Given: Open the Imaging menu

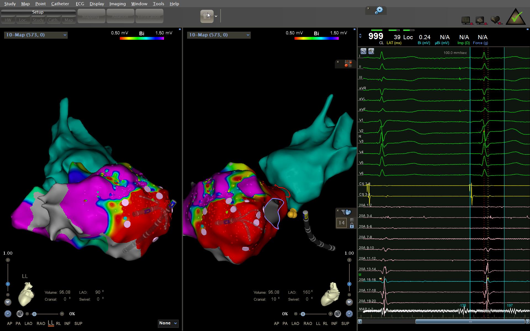Looking at the screenshot, I should click(x=117, y=4).
